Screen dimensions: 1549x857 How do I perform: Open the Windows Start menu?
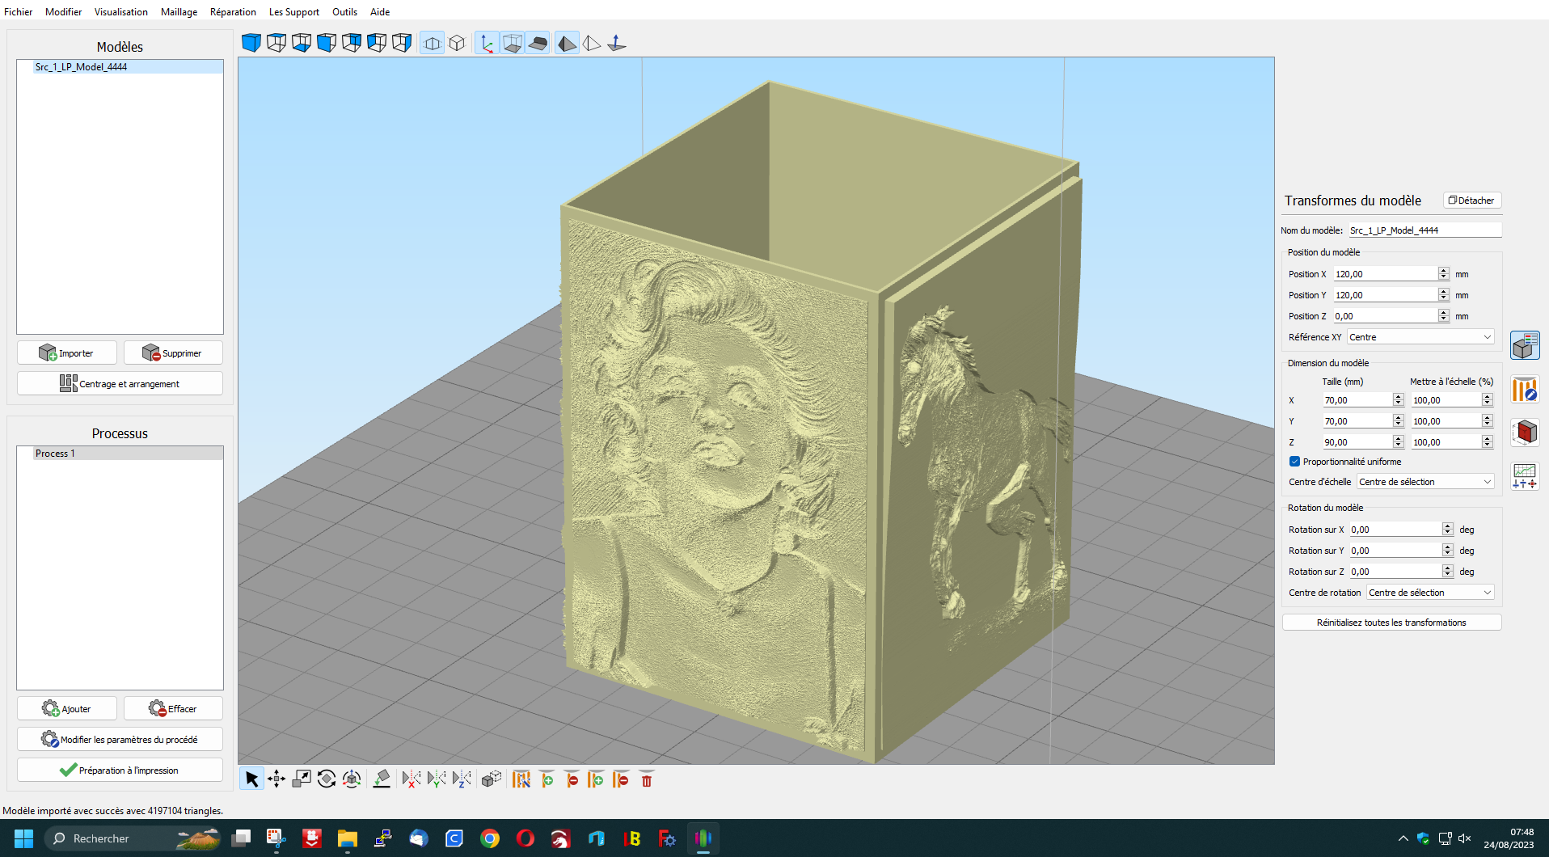click(24, 838)
